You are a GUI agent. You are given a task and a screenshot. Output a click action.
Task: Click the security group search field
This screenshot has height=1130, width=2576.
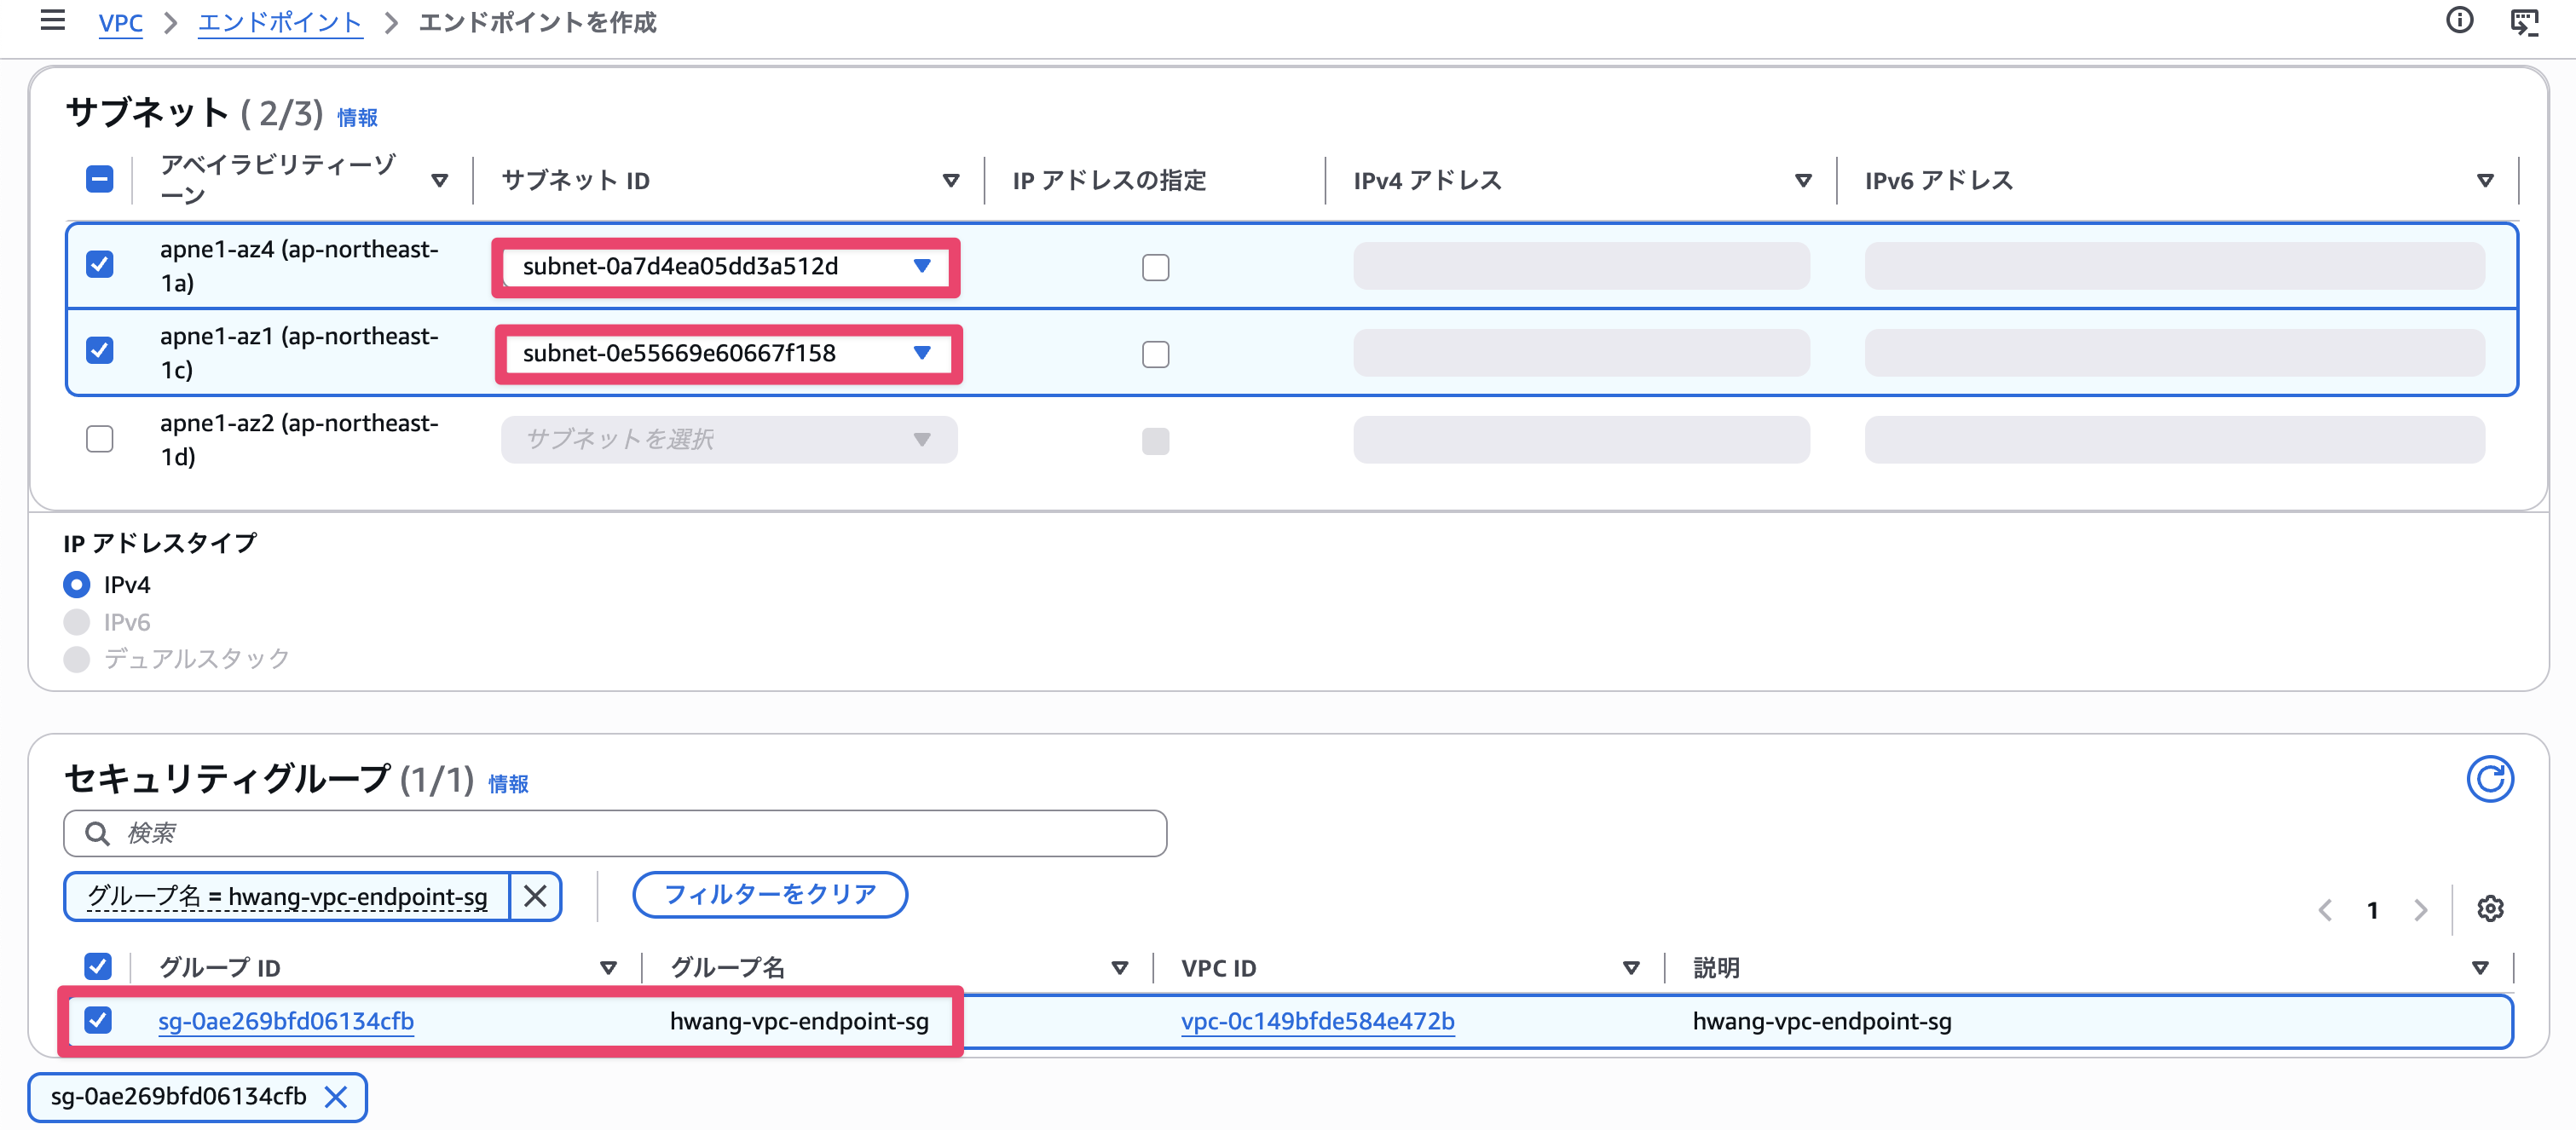(615, 833)
